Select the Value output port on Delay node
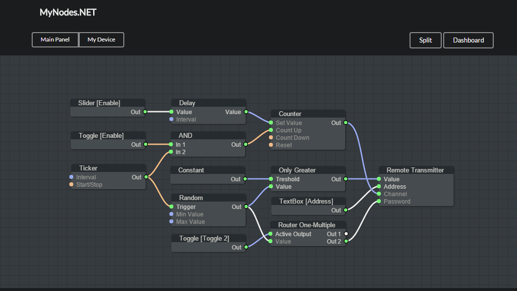Screen dimensions: 517x291 [246, 112]
